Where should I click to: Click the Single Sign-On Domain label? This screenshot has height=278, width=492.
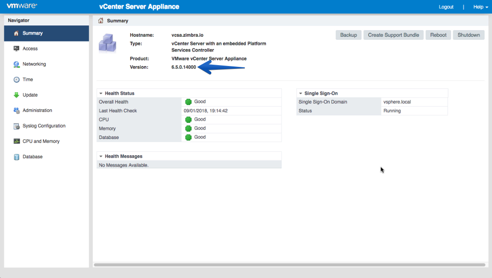[323, 102]
